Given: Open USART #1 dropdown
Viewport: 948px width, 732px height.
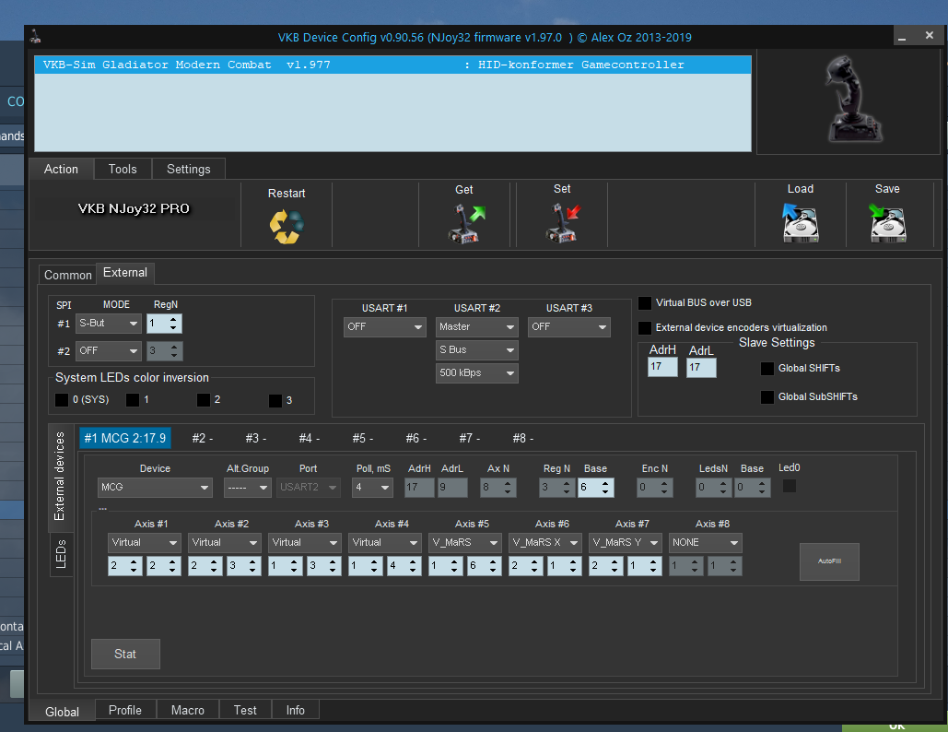Looking at the screenshot, I should (384, 326).
